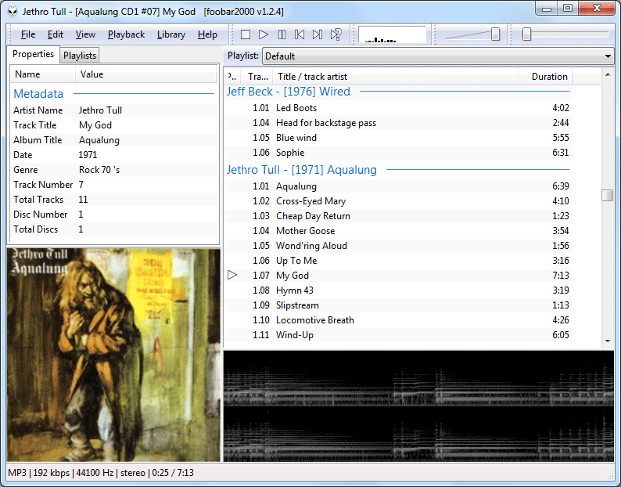The image size is (621, 487).
Task: Select the Wind-Up track
Action: (398, 334)
